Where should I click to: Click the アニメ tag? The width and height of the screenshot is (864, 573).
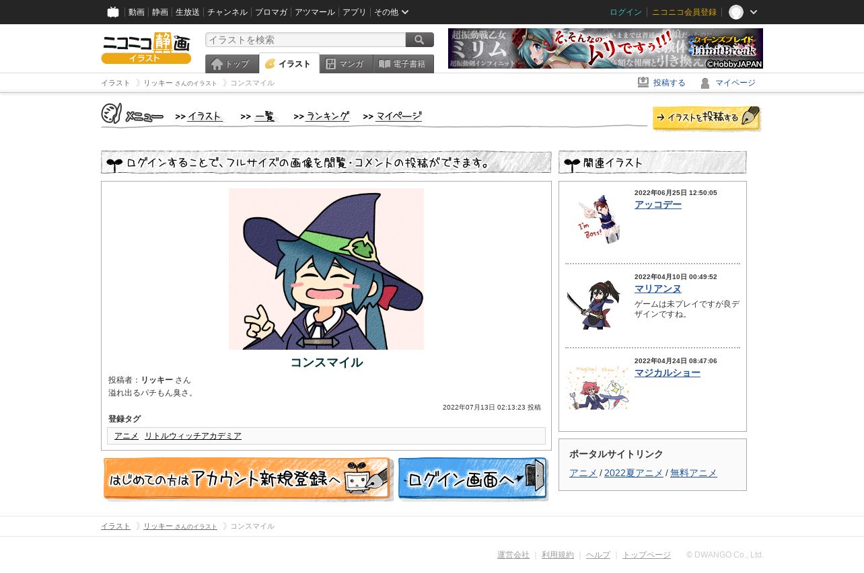click(127, 436)
